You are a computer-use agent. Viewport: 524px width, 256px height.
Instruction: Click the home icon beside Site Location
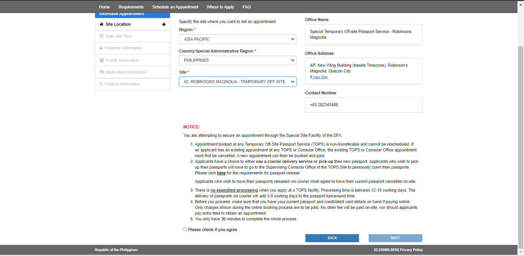pyautogui.click(x=101, y=25)
